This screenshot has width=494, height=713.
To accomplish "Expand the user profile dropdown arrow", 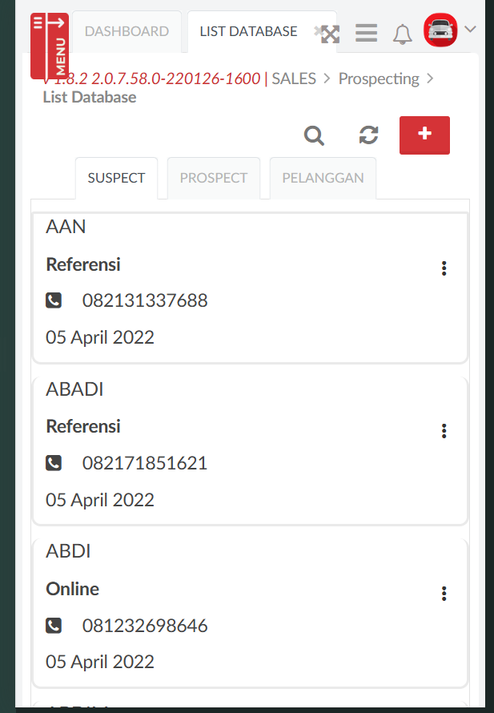I will click(x=471, y=30).
